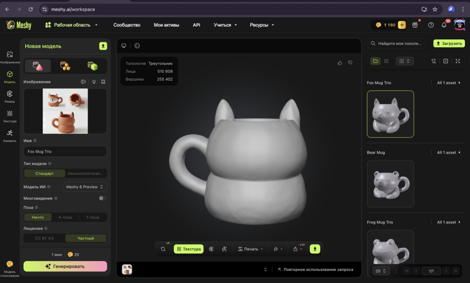Click the Текстура button
The height and width of the screenshot is (283, 470).
tap(189, 249)
